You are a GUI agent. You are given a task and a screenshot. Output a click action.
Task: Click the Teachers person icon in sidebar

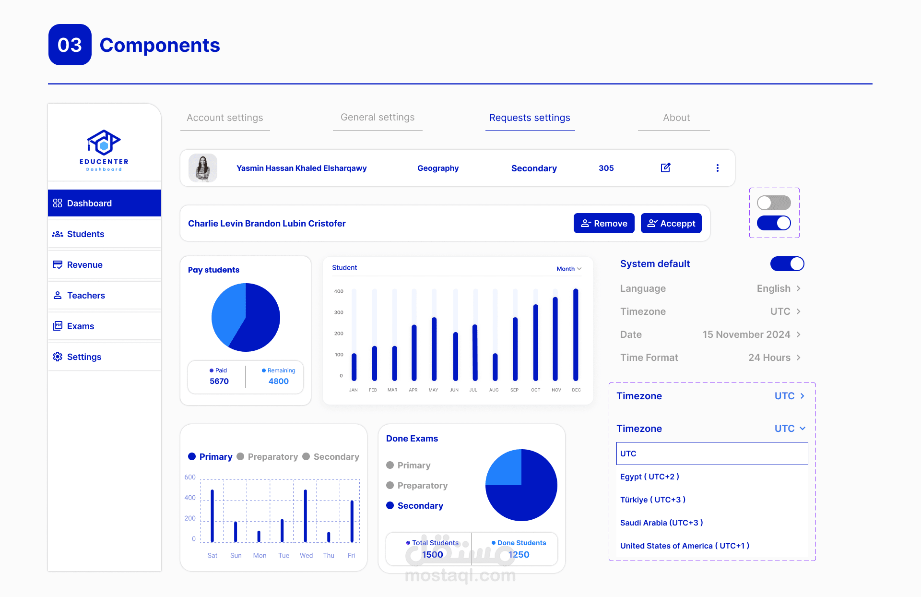pos(58,295)
